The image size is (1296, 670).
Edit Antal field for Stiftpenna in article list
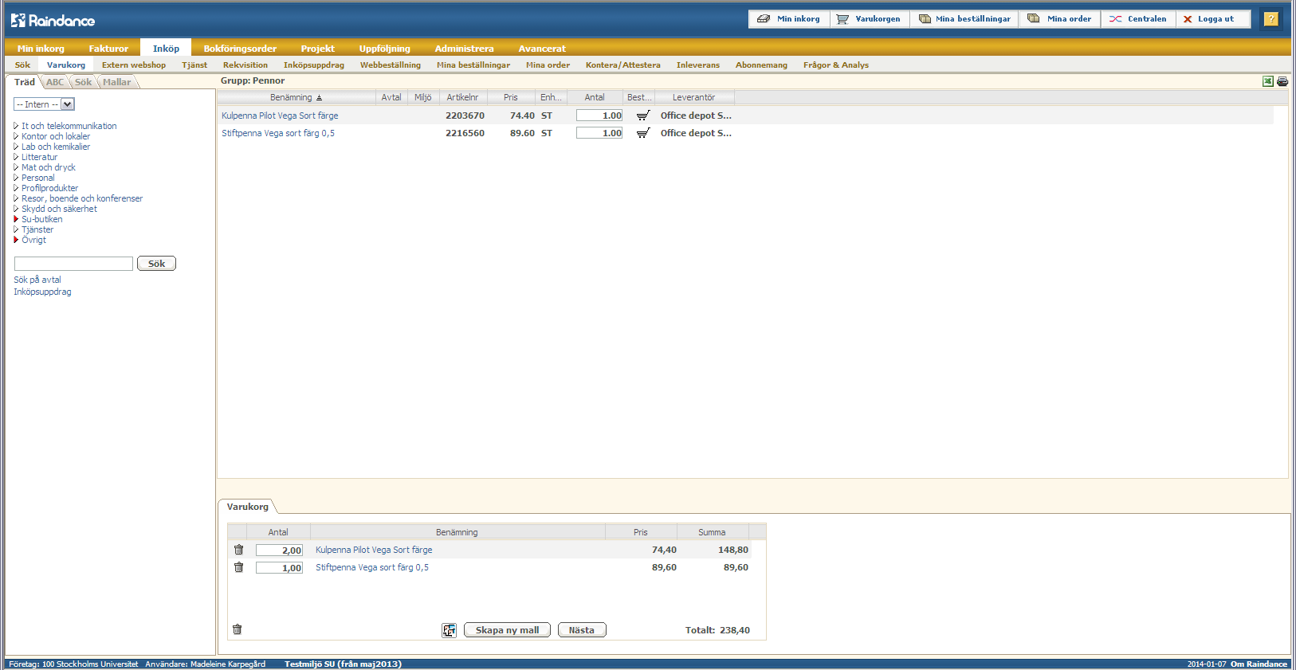[x=599, y=133]
